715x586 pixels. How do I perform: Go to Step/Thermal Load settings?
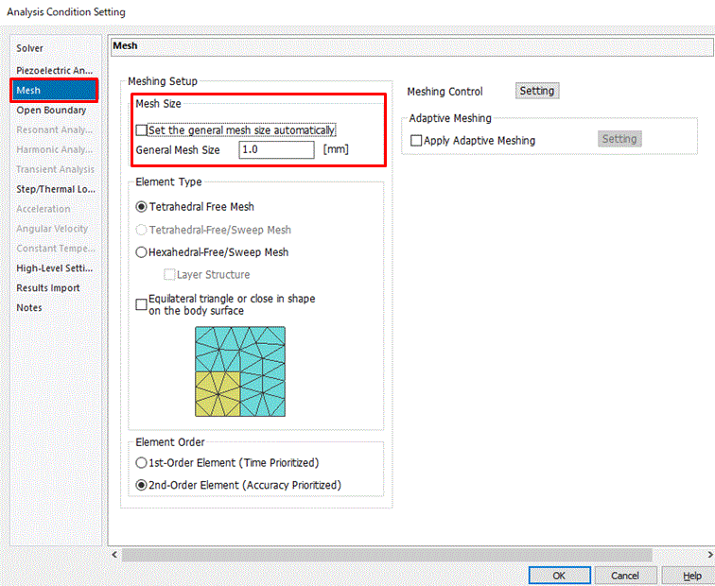56,189
